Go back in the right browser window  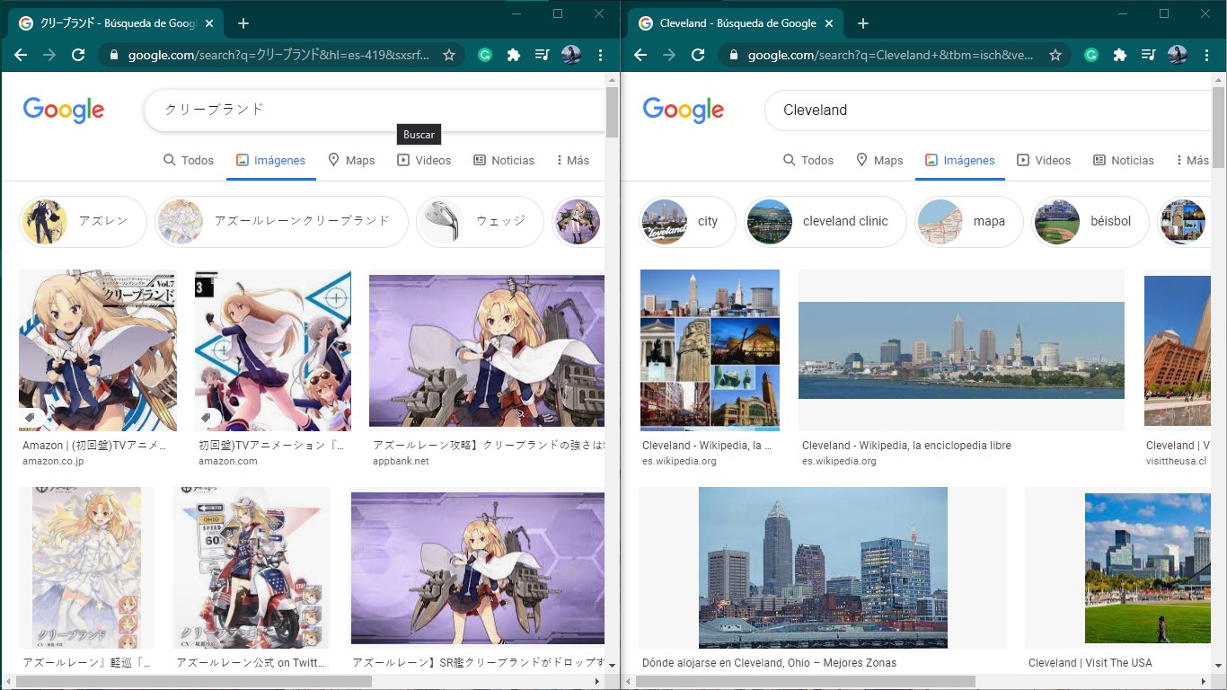[x=640, y=55]
